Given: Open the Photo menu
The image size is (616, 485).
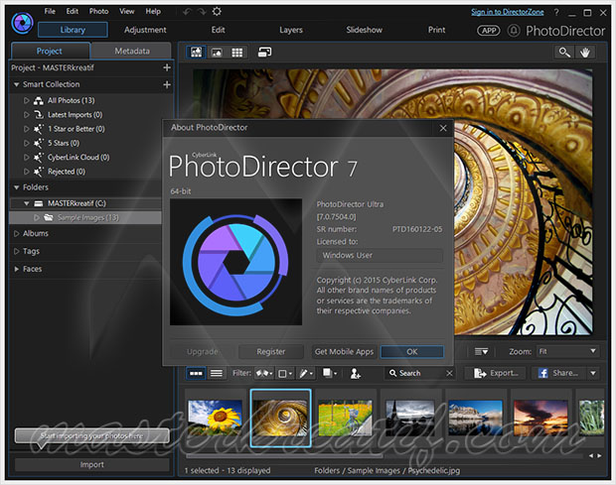Looking at the screenshot, I should 98,11.
